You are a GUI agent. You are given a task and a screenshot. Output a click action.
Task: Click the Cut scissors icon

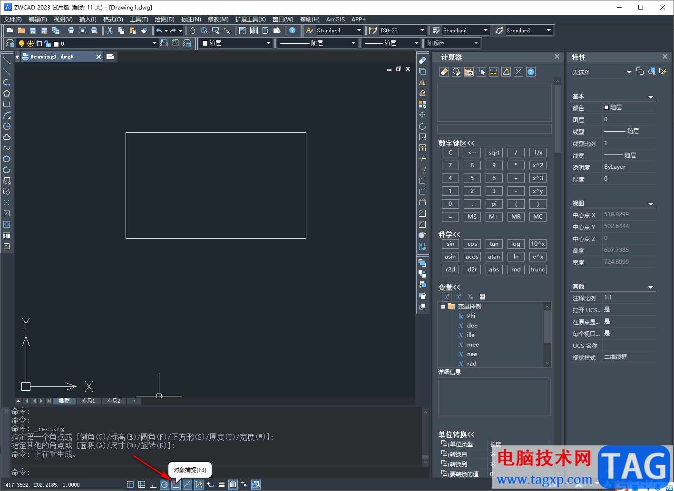(x=110, y=30)
